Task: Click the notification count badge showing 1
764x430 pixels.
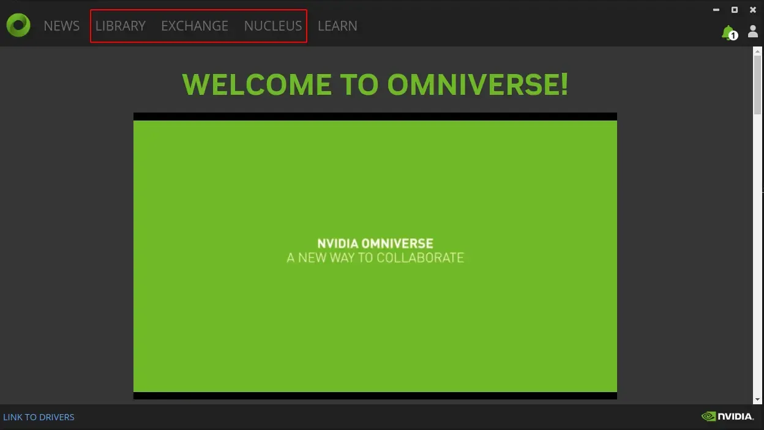Action: pos(733,36)
